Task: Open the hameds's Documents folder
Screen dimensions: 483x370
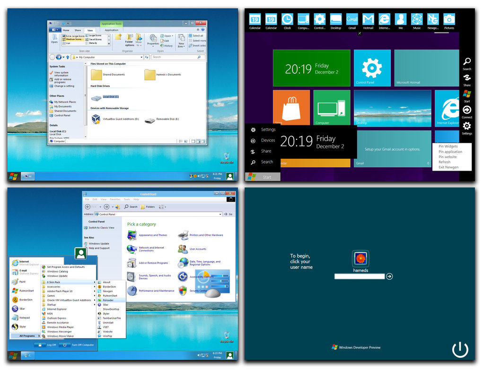Action: [163, 75]
